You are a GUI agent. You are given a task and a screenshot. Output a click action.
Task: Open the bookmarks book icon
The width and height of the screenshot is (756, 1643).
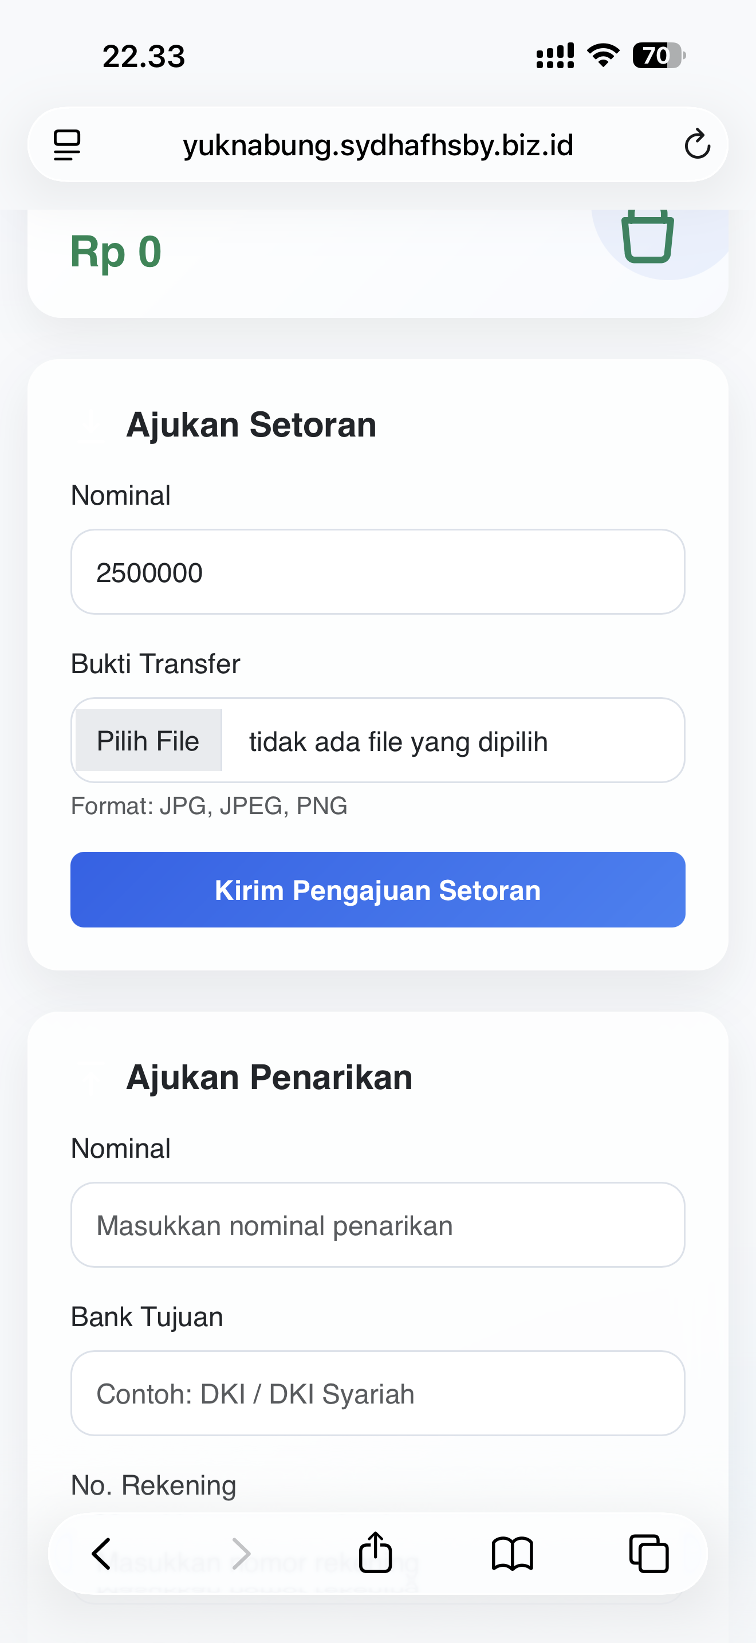click(513, 1553)
